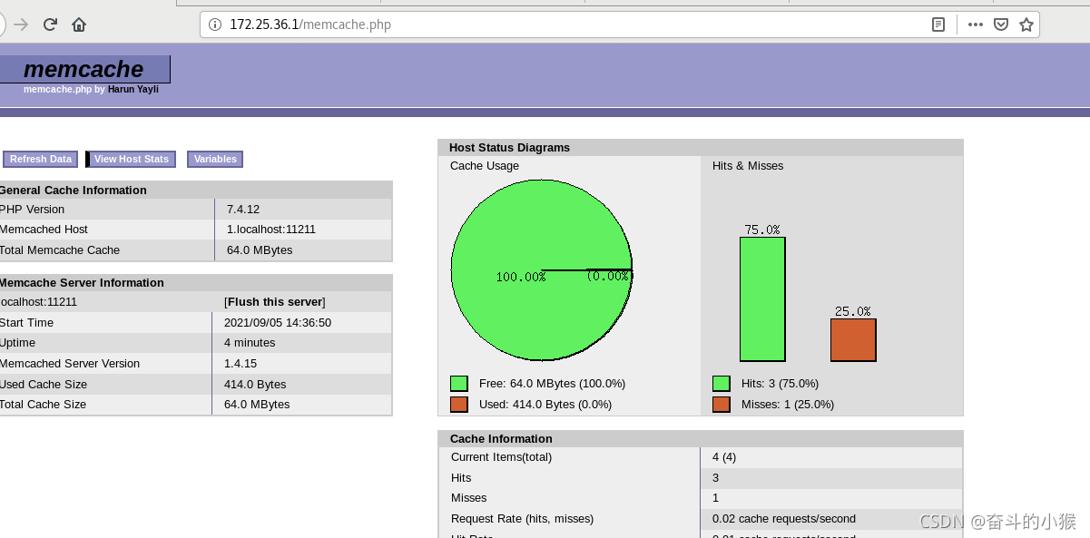
Task: Click the Used: 414.0 Bytes (0.0%) legend text
Action: click(545, 405)
